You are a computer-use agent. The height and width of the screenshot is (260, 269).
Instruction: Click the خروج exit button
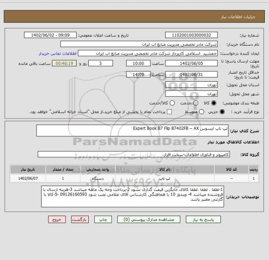(x=57, y=219)
